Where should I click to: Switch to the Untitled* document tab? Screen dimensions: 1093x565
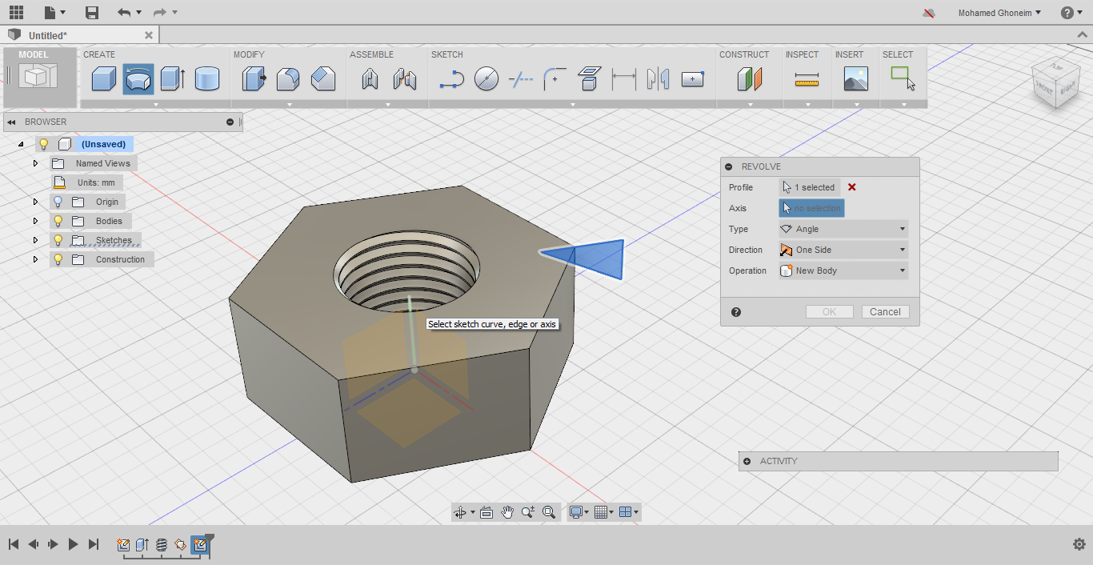coord(48,35)
